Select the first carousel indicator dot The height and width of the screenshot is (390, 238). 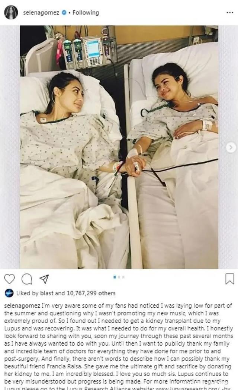(115, 277)
